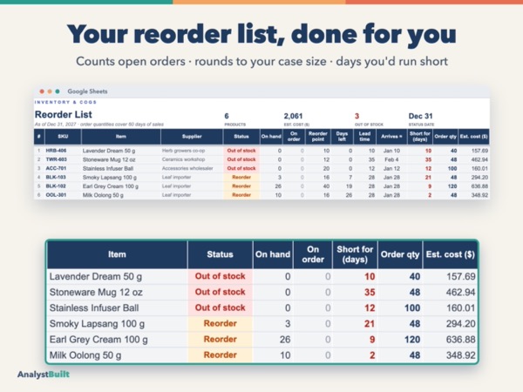This screenshot has width=523, height=392.
Task: Click 'Stainless Infuser Ball' in the enlarged table
Action: (x=94, y=308)
